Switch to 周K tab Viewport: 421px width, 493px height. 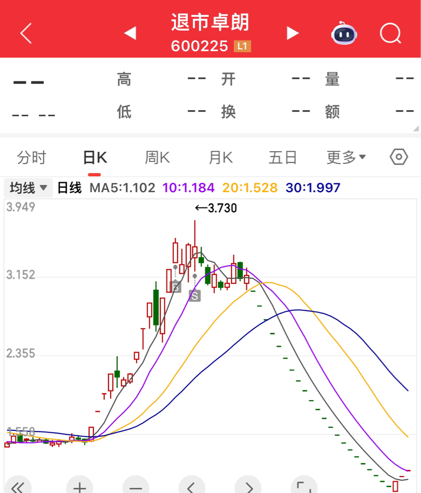tap(157, 157)
